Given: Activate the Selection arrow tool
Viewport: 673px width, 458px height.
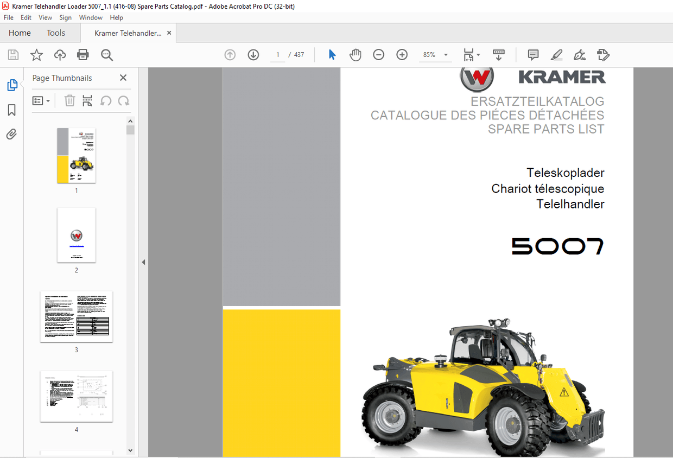Looking at the screenshot, I should 332,54.
